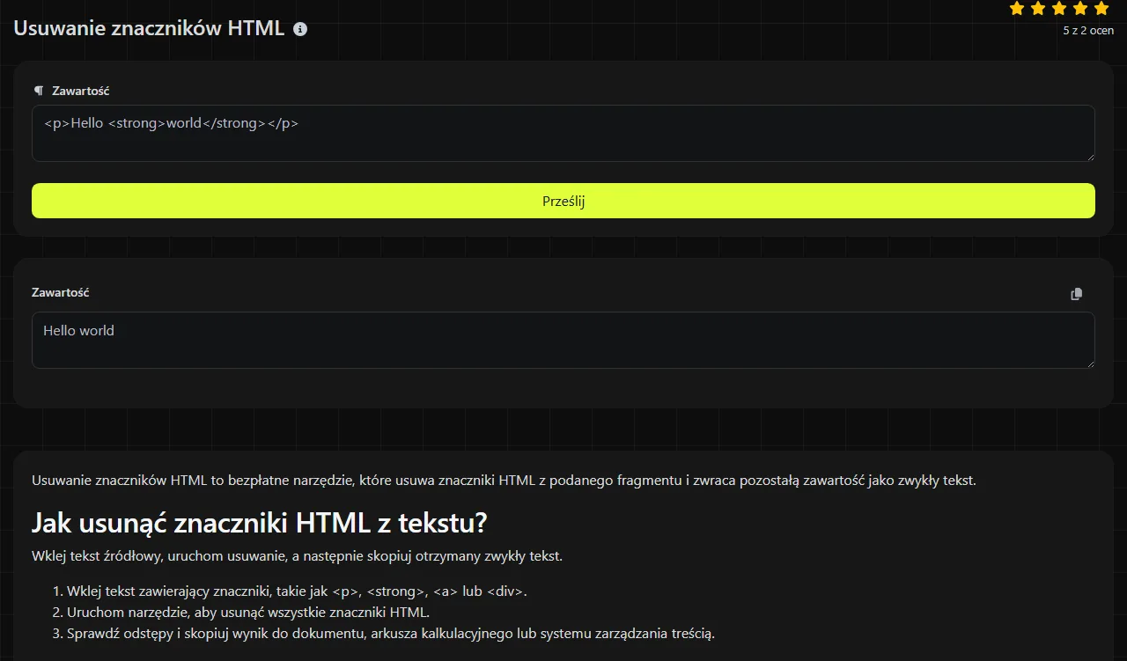Click the Hello world output text area
1127x661 pixels.
(x=563, y=340)
